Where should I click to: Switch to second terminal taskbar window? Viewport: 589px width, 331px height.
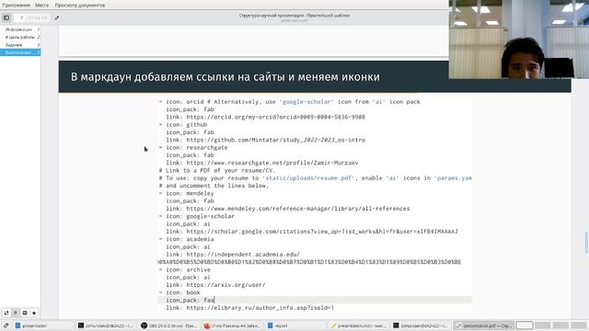point(421,325)
